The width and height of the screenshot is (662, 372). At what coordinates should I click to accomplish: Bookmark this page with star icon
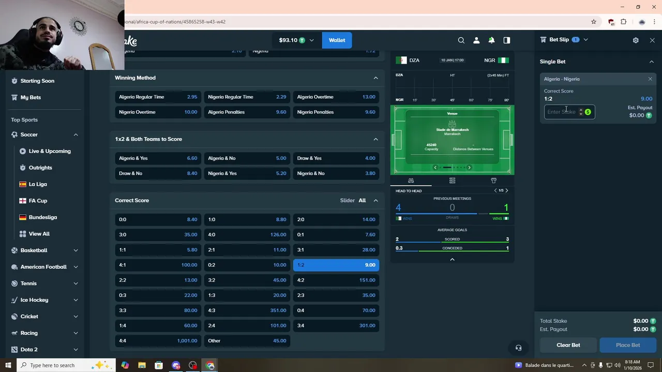click(x=594, y=22)
